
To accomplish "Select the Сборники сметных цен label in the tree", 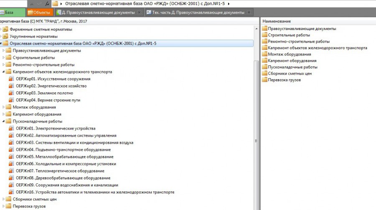I will [x=35, y=199].
